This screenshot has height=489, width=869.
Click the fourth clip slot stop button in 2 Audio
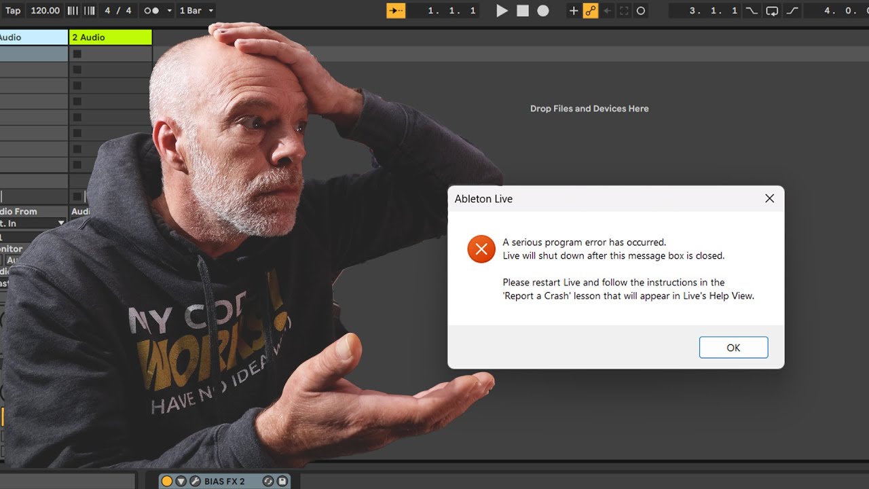77,101
